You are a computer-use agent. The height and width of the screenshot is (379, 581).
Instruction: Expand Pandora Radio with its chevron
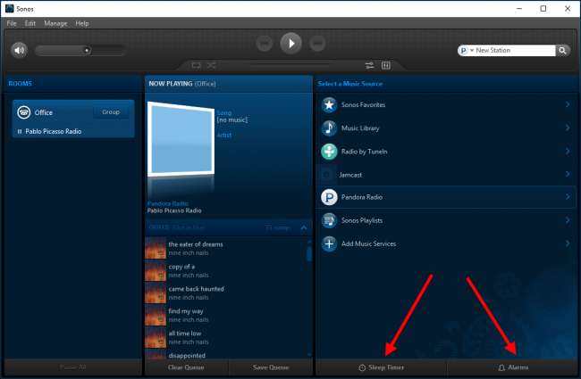[568, 197]
